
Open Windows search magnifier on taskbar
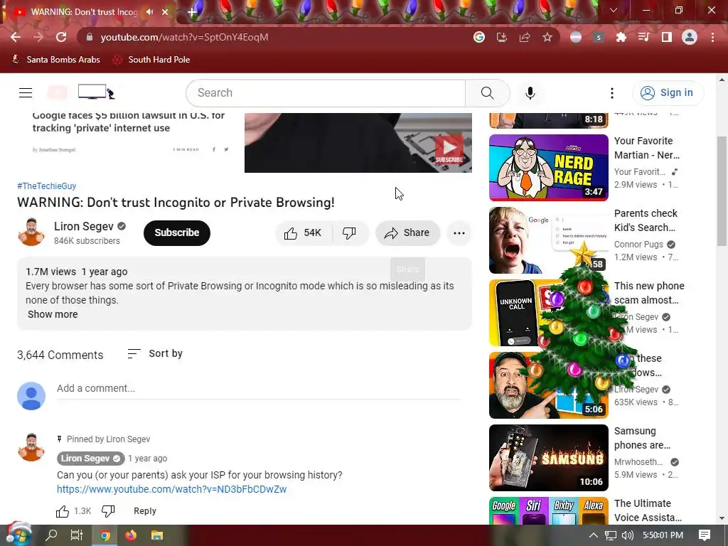pyautogui.click(x=51, y=535)
